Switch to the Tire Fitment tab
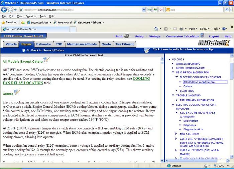Screen dimensions: 234x169 pyautogui.click(x=125, y=44)
